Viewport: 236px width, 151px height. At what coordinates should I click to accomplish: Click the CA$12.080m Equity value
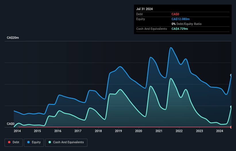(181, 19)
